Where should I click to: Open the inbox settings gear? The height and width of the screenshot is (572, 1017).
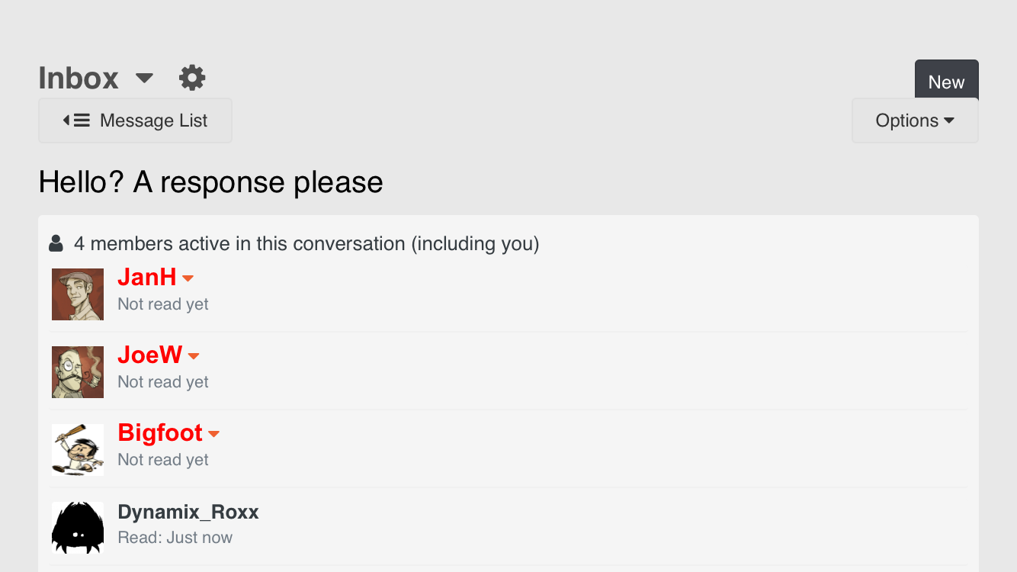[192, 78]
